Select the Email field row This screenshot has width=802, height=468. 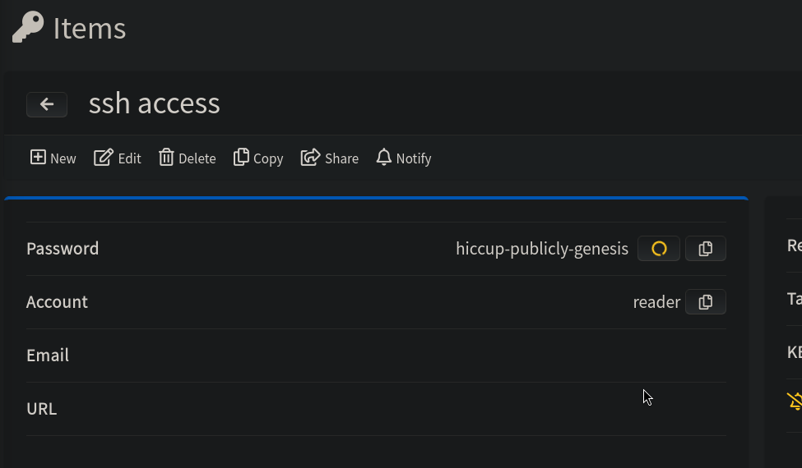tap(376, 356)
